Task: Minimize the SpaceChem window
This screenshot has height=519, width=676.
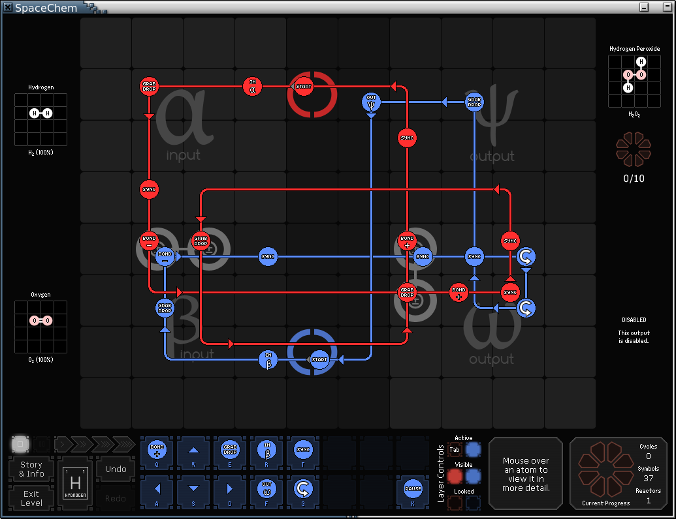Action: point(644,7)
